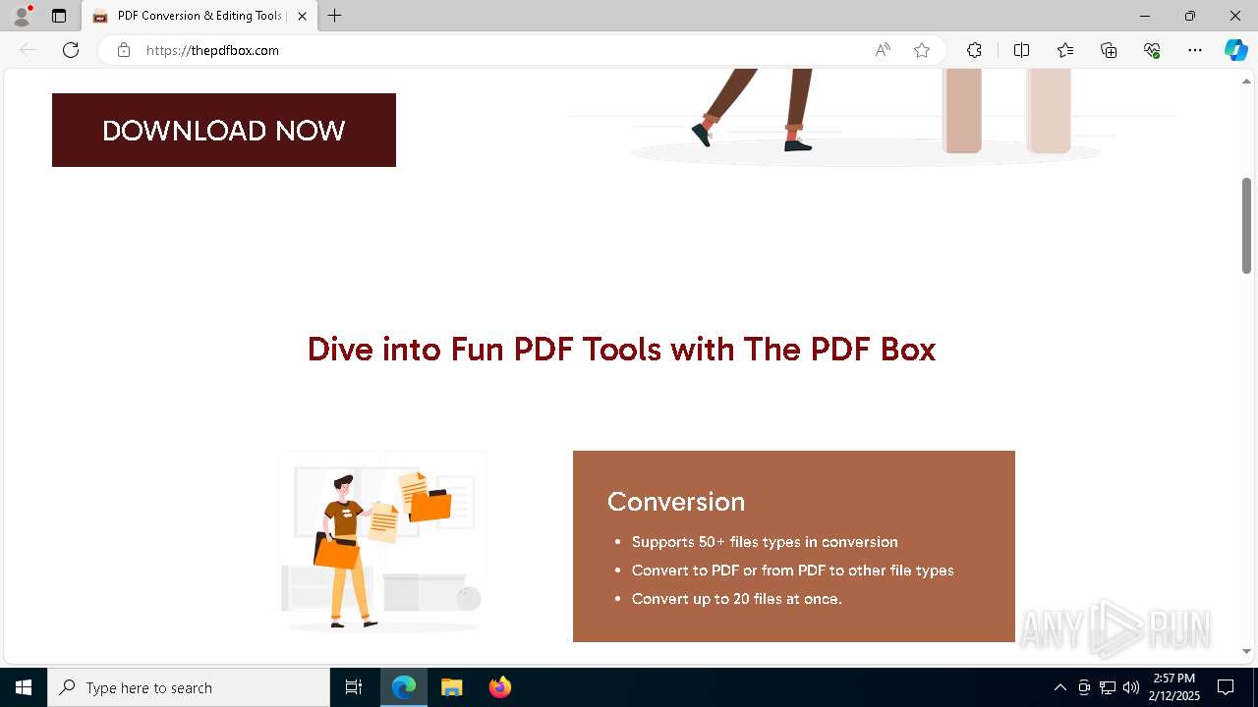
Task: Open Firefox from taskbar
Action: [499, 687]
